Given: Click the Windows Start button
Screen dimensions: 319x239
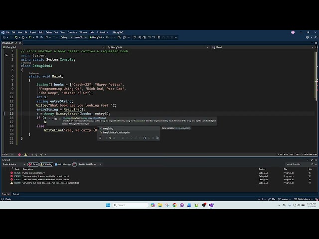Looking at the screenshot, I should point(108,205).
